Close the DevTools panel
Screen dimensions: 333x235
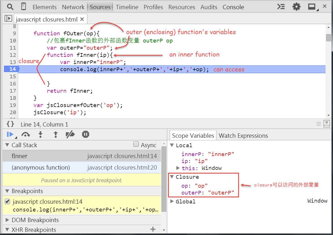(324, 6)
